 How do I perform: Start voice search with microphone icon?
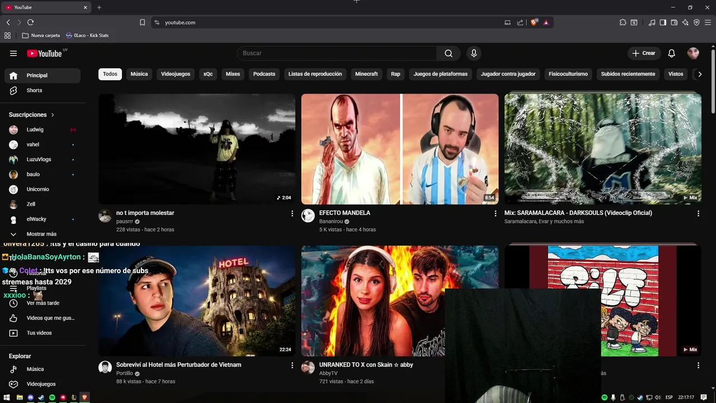(x=474, y=53)
